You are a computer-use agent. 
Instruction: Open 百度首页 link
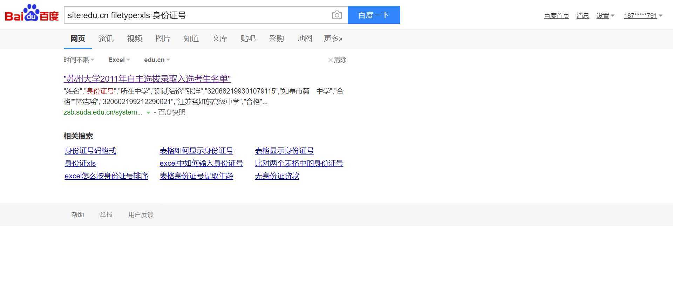pyautogui.click(x=556, y=16)
